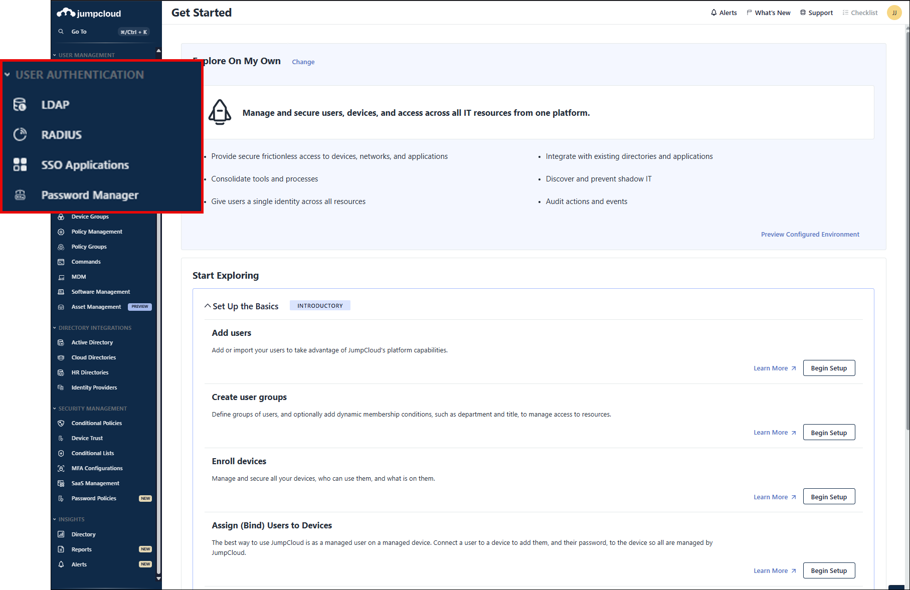
Task: Open the JJ user avatar menu
Action: pyautogui.click(x=894, y=13)
